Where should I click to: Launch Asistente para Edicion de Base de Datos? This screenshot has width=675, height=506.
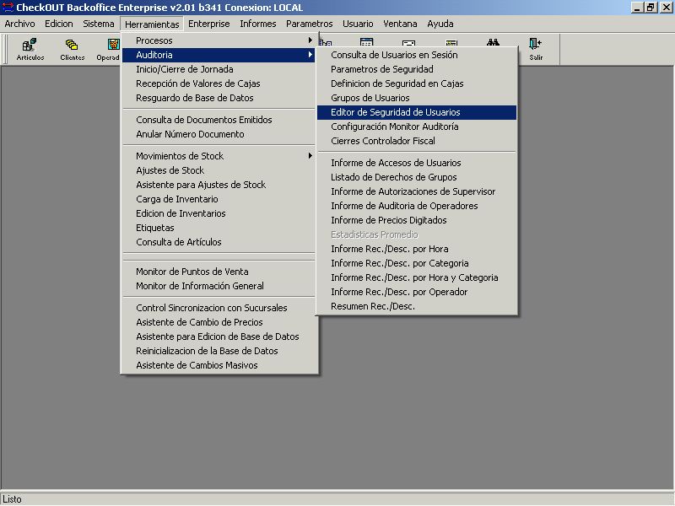[219, 336]
